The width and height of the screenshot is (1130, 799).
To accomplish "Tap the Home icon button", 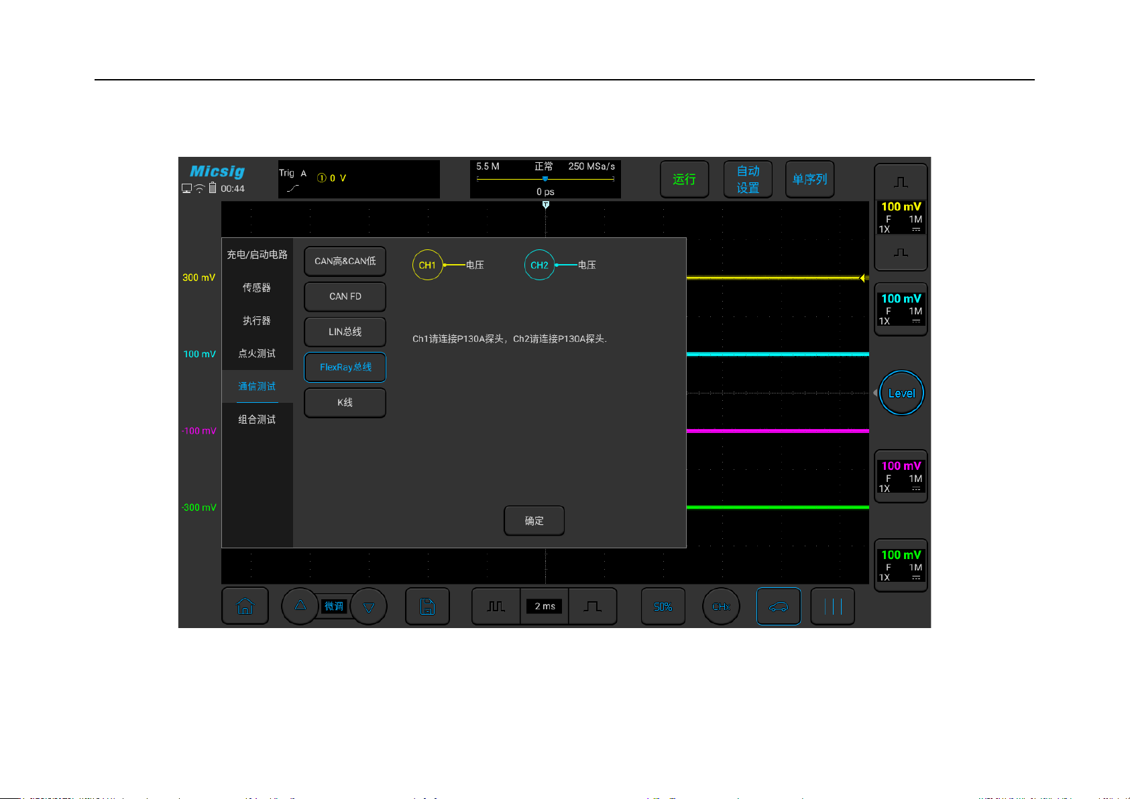I will coord(245,606).
